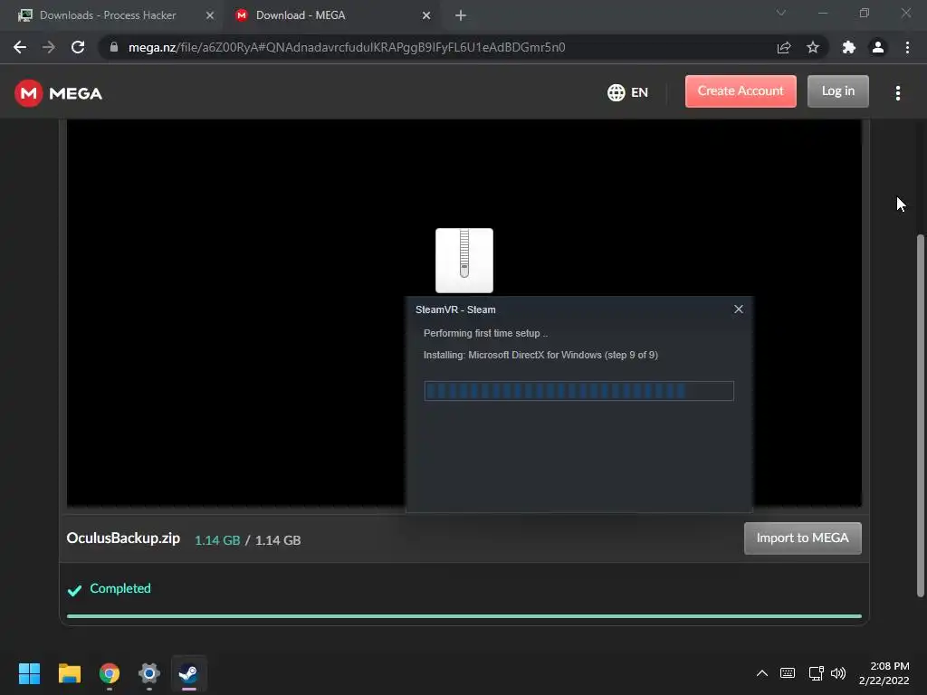Click the Performing first time setup text

pyautogui.click(x=485, y=333)
